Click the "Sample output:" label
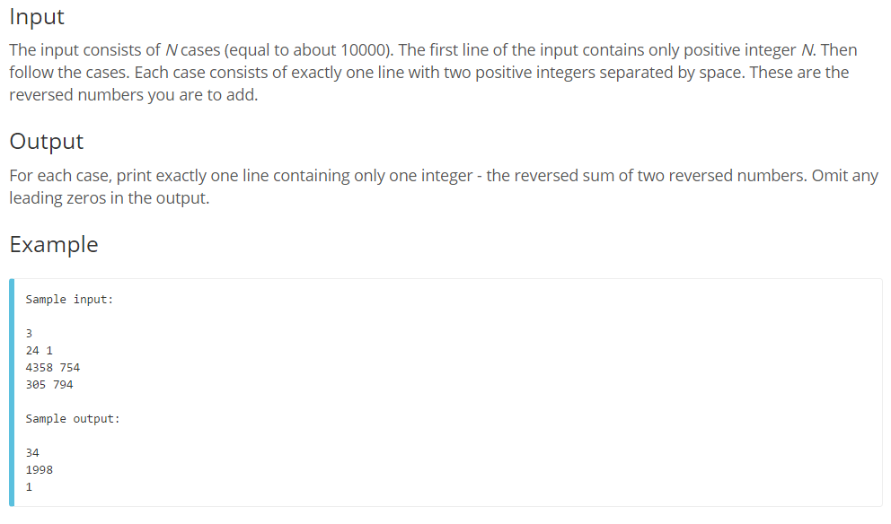The width and height of the screenshot is (891, 524). [73, 419]
